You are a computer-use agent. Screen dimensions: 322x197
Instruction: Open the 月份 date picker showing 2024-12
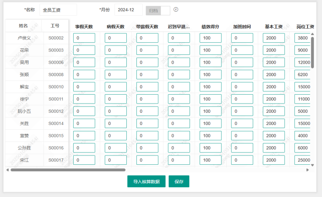click(x=128, y=10)
